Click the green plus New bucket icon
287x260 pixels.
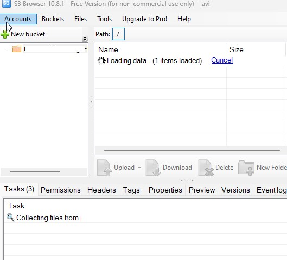tap(5, 34)
